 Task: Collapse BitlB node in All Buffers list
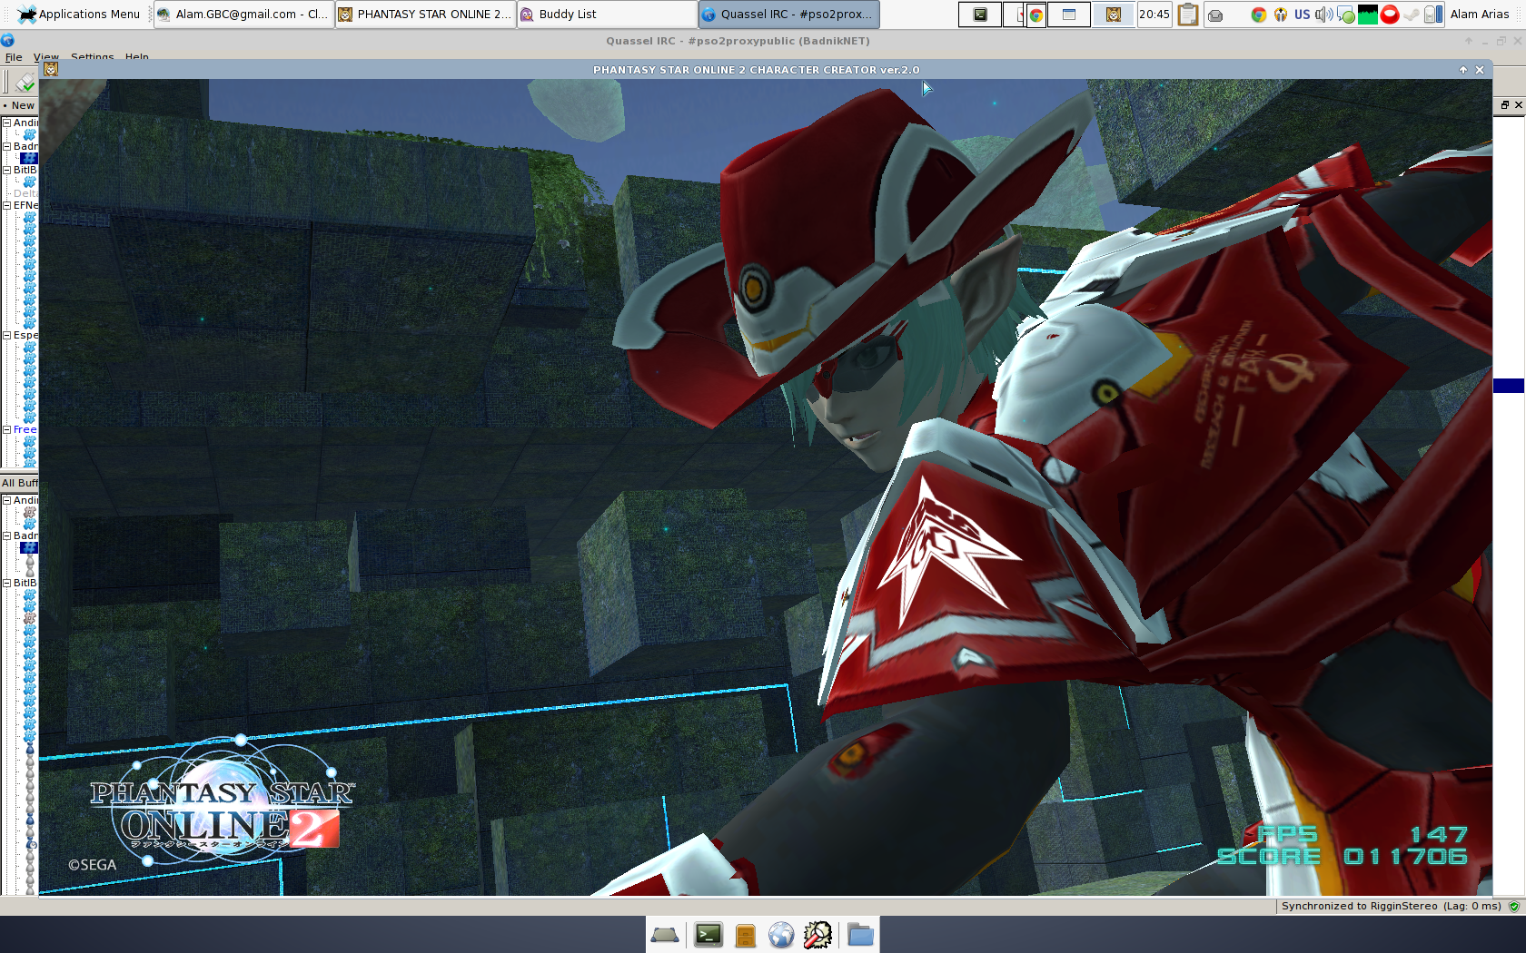[6, 583]
